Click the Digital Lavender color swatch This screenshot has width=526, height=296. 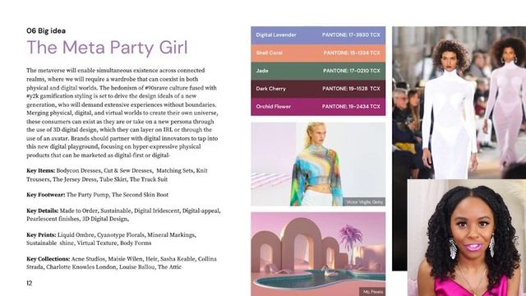click(x=318, y=35)
